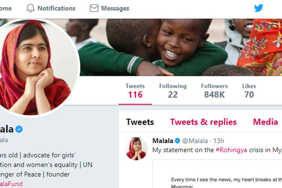
Task: Switch to the Media tab
Action: (x=265, y=122)
